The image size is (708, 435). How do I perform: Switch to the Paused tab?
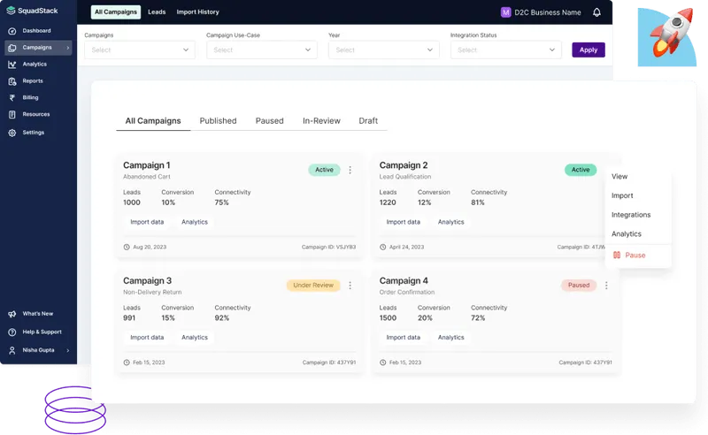(x=270, y=121)
